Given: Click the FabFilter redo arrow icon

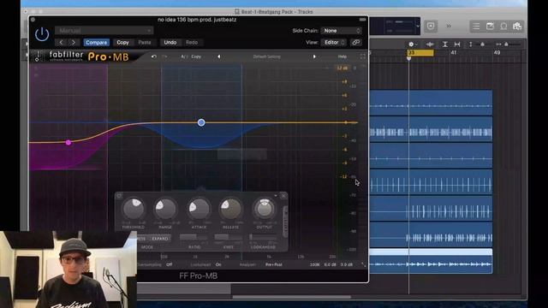Looking at the screenshot, I should pyautogui.click(x=165, y=56).
